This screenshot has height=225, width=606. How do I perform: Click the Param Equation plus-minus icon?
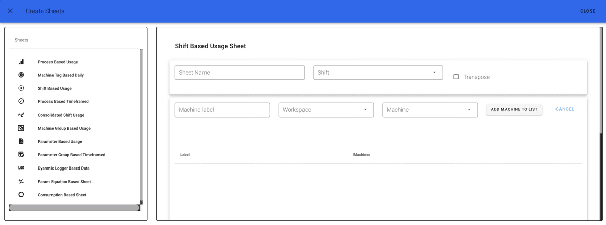pyautogui.click(x=21, y=181)
